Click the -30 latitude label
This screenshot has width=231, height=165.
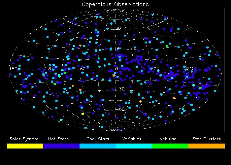tap(120, 89)
